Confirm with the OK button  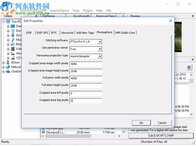coord(141,123)
